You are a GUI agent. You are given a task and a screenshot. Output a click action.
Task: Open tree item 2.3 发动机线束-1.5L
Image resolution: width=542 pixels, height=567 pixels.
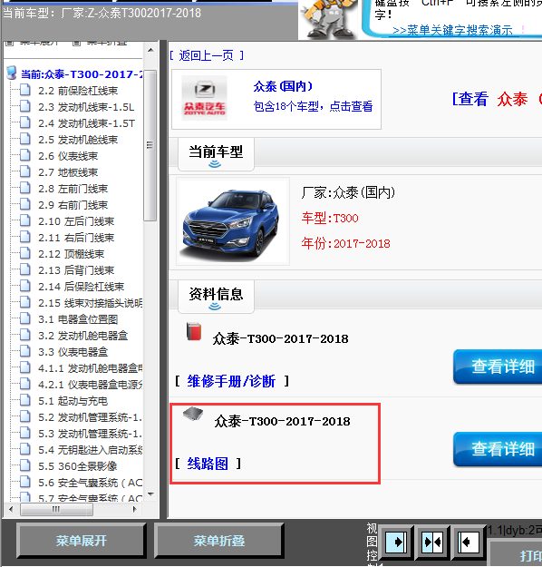[x=86, y=107]
